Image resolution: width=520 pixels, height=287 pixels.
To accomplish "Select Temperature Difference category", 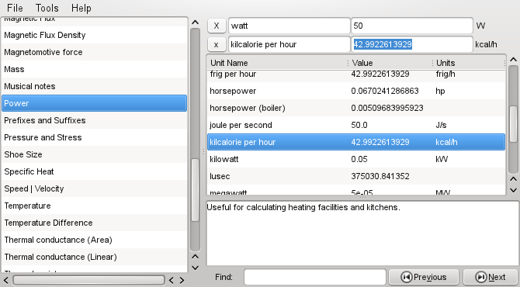I will [x=95, y=223].
